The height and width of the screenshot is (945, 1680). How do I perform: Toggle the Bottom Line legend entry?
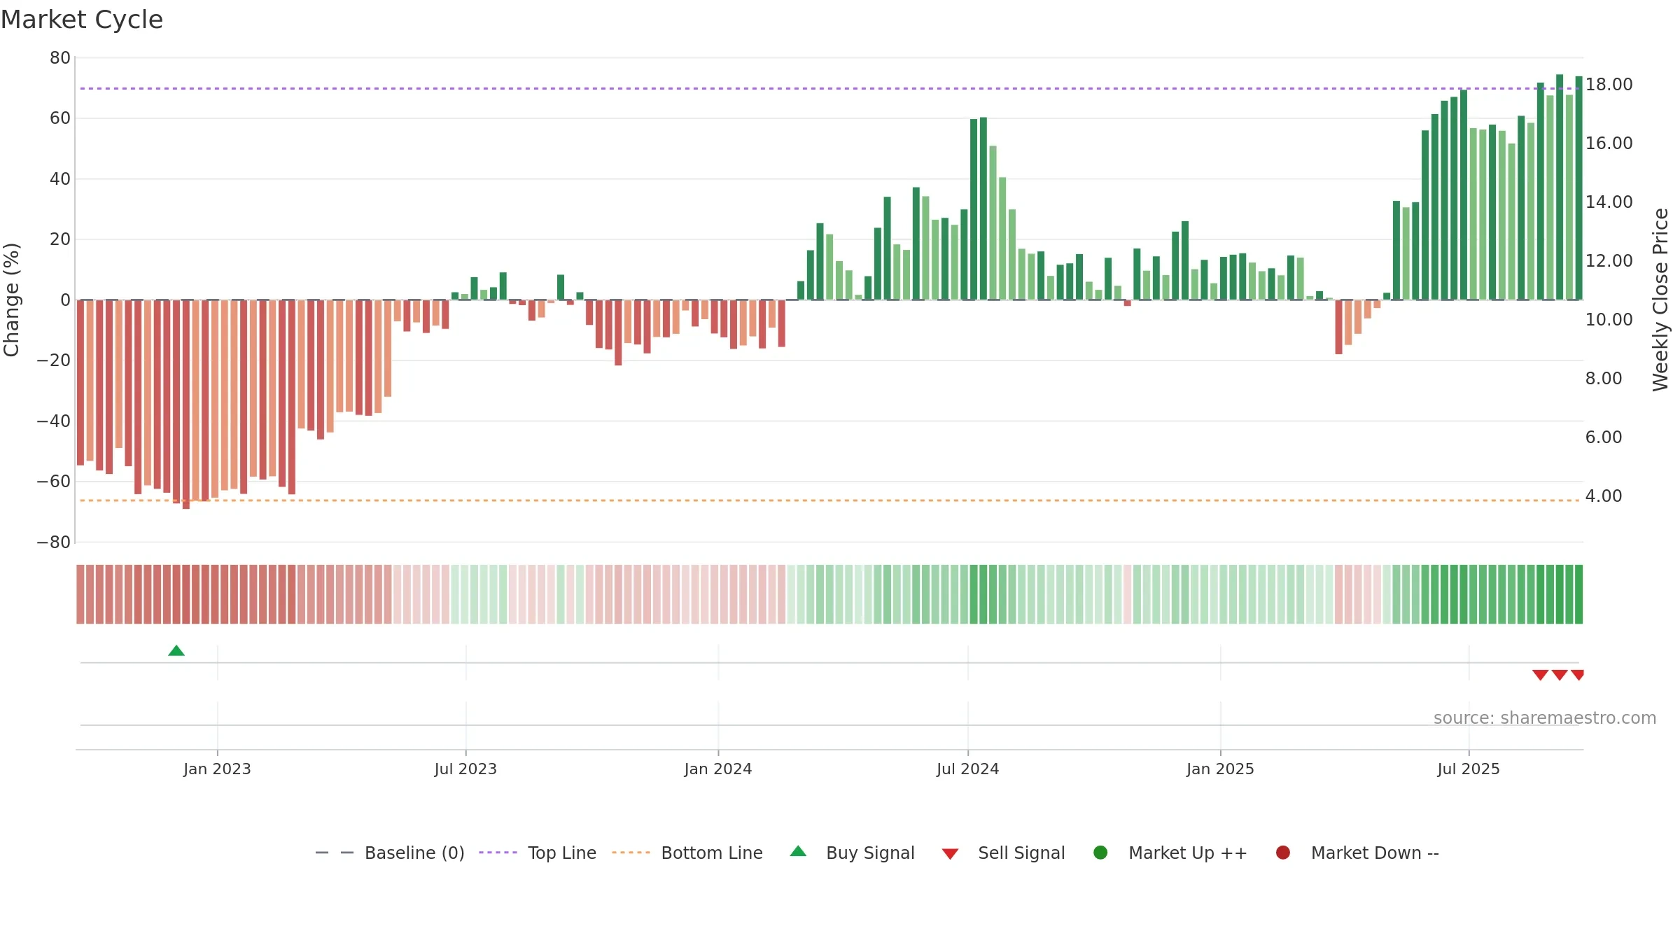click(687, 853)
